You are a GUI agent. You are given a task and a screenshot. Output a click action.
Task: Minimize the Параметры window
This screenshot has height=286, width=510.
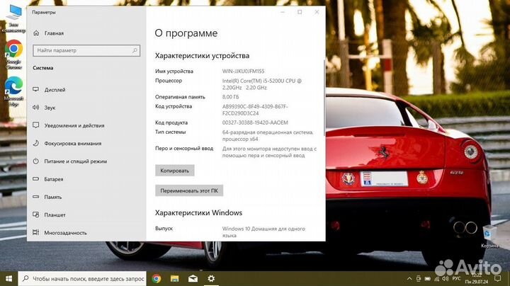click(283, 12)
